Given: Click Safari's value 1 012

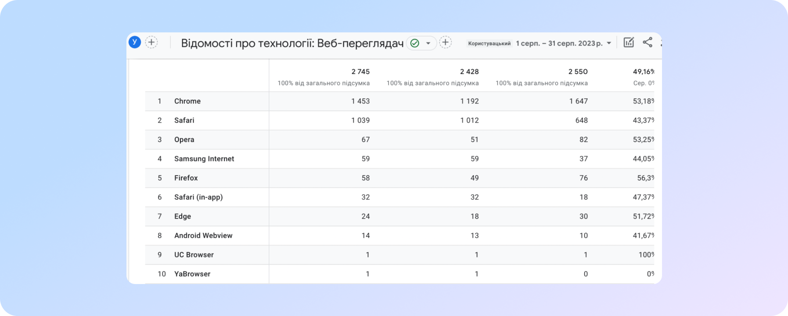Looking at the screenshot, I should coord(469,120).
